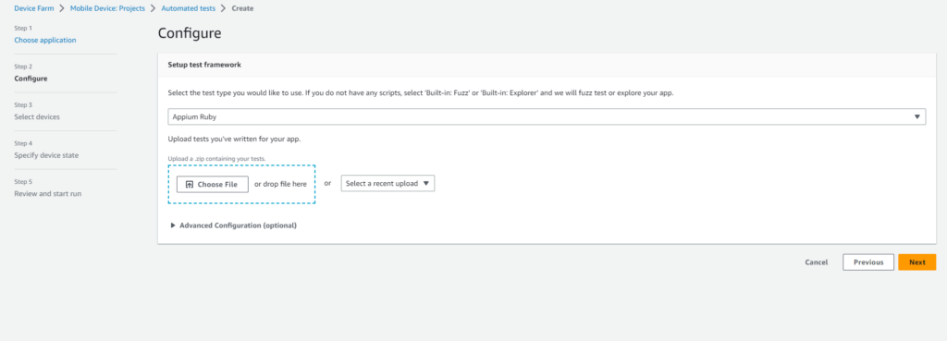Click the chevron before the Create breadcrumb
The width and height of the screenshot is (947, 341).
coord(224,8)
